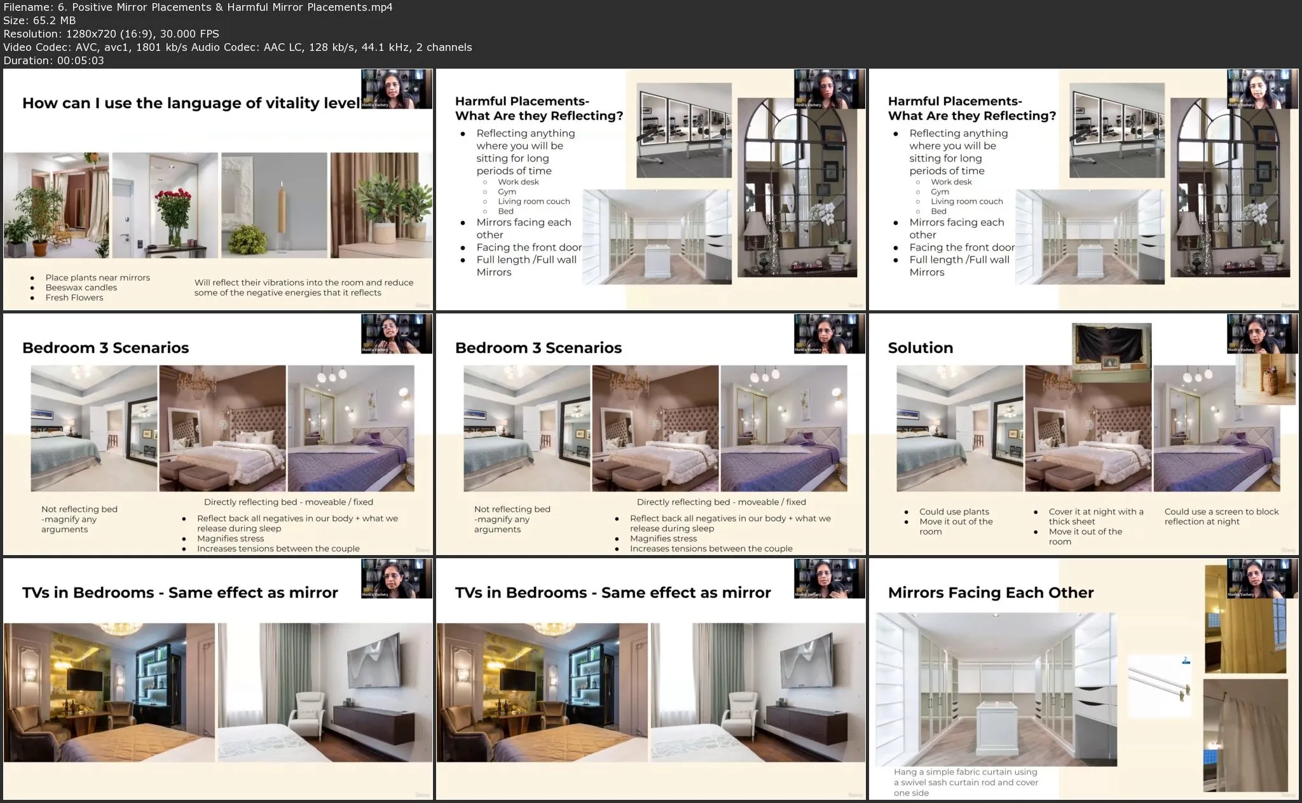This screenshot has width=1302, height=803.
Task: Click the Video Codec info line
Action: tap(237, 47)
